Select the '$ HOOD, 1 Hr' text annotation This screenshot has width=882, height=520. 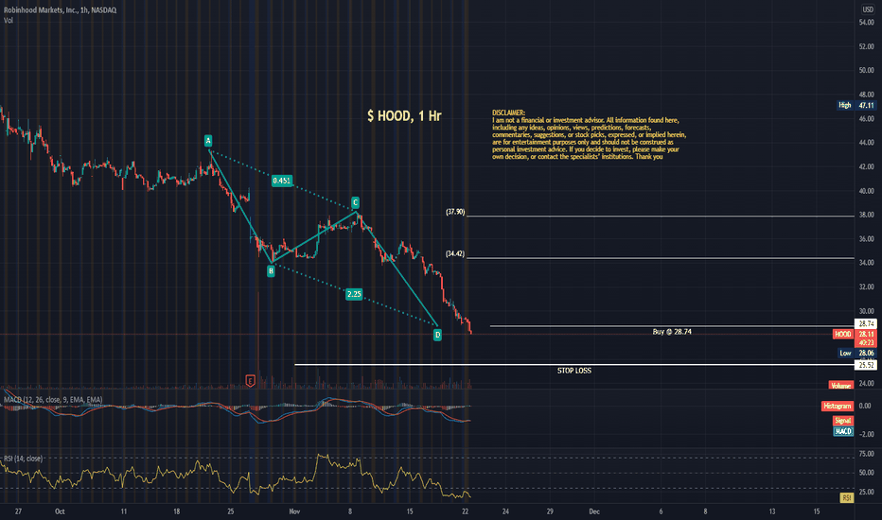pos(404,115)
